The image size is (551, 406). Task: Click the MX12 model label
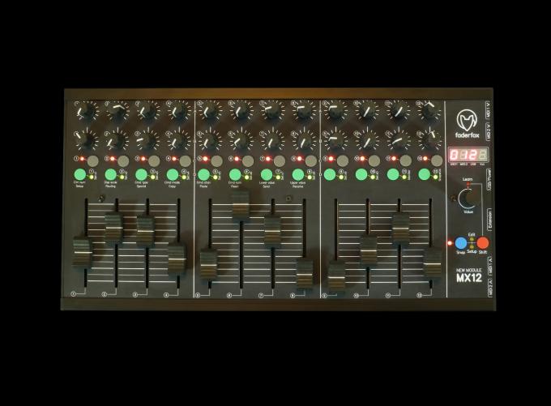tap(469, 278)
